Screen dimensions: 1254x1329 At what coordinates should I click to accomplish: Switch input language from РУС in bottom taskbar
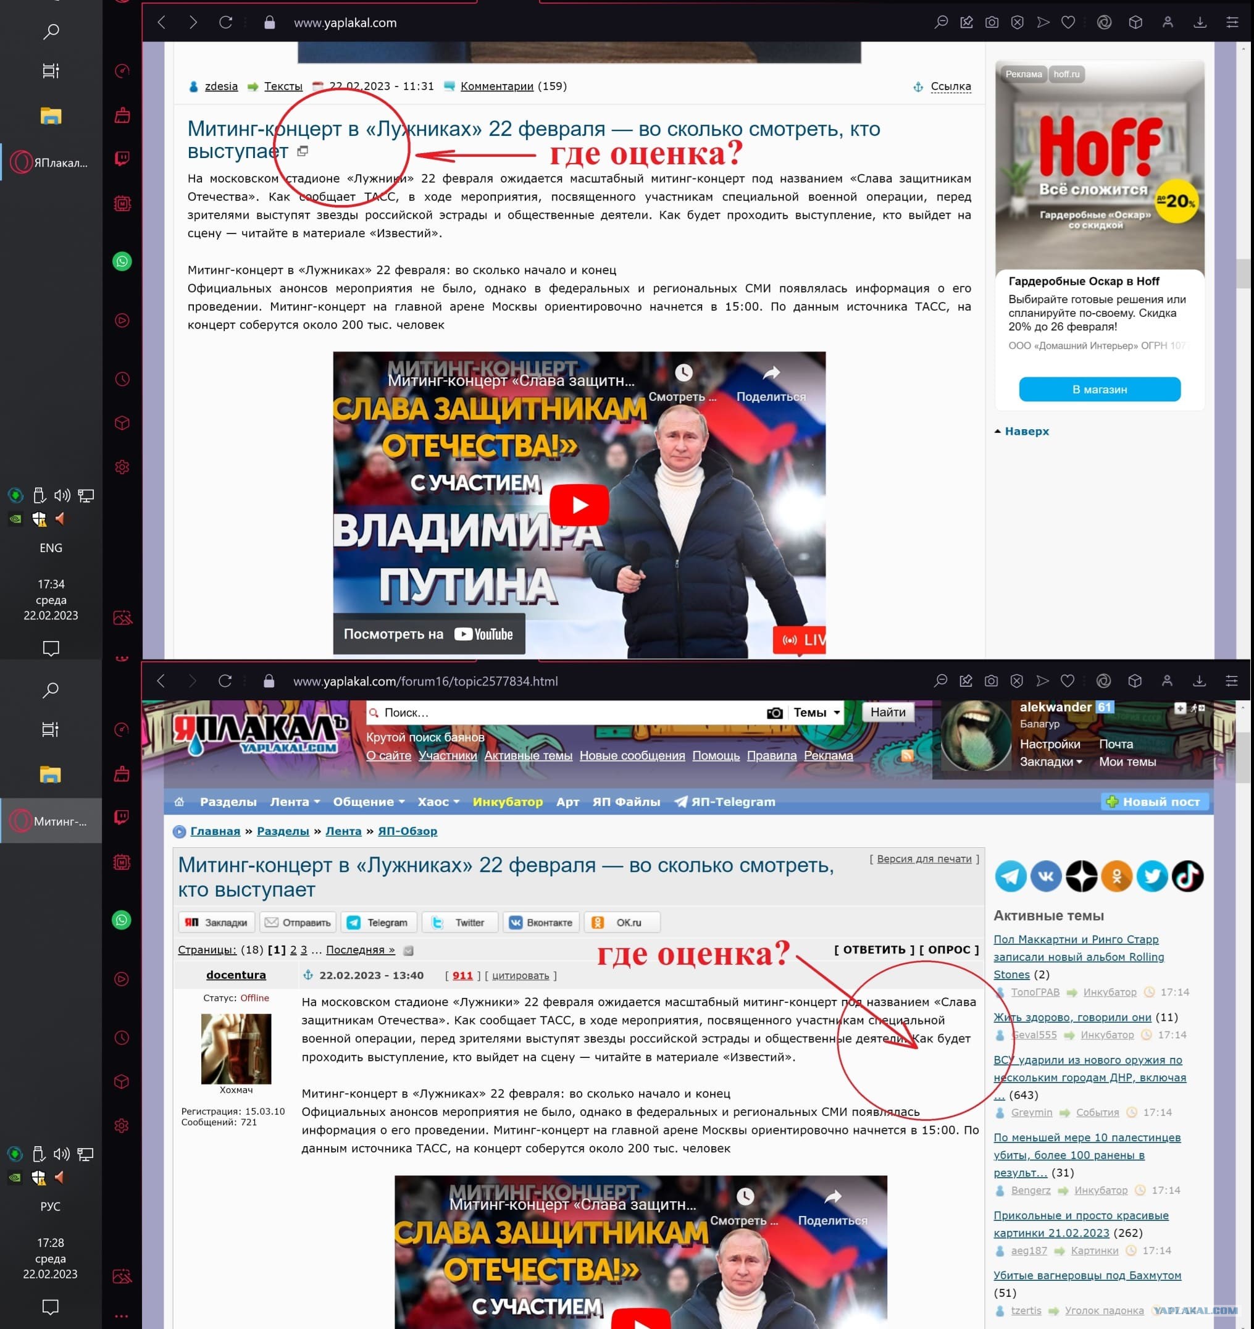(x=50, y=1207)
